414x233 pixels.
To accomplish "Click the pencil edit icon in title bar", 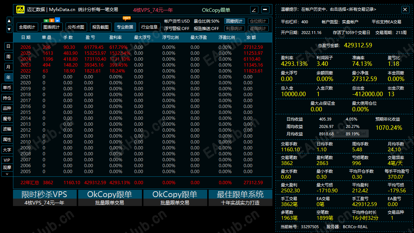I will pyautogui.click(x=254, y=10).
